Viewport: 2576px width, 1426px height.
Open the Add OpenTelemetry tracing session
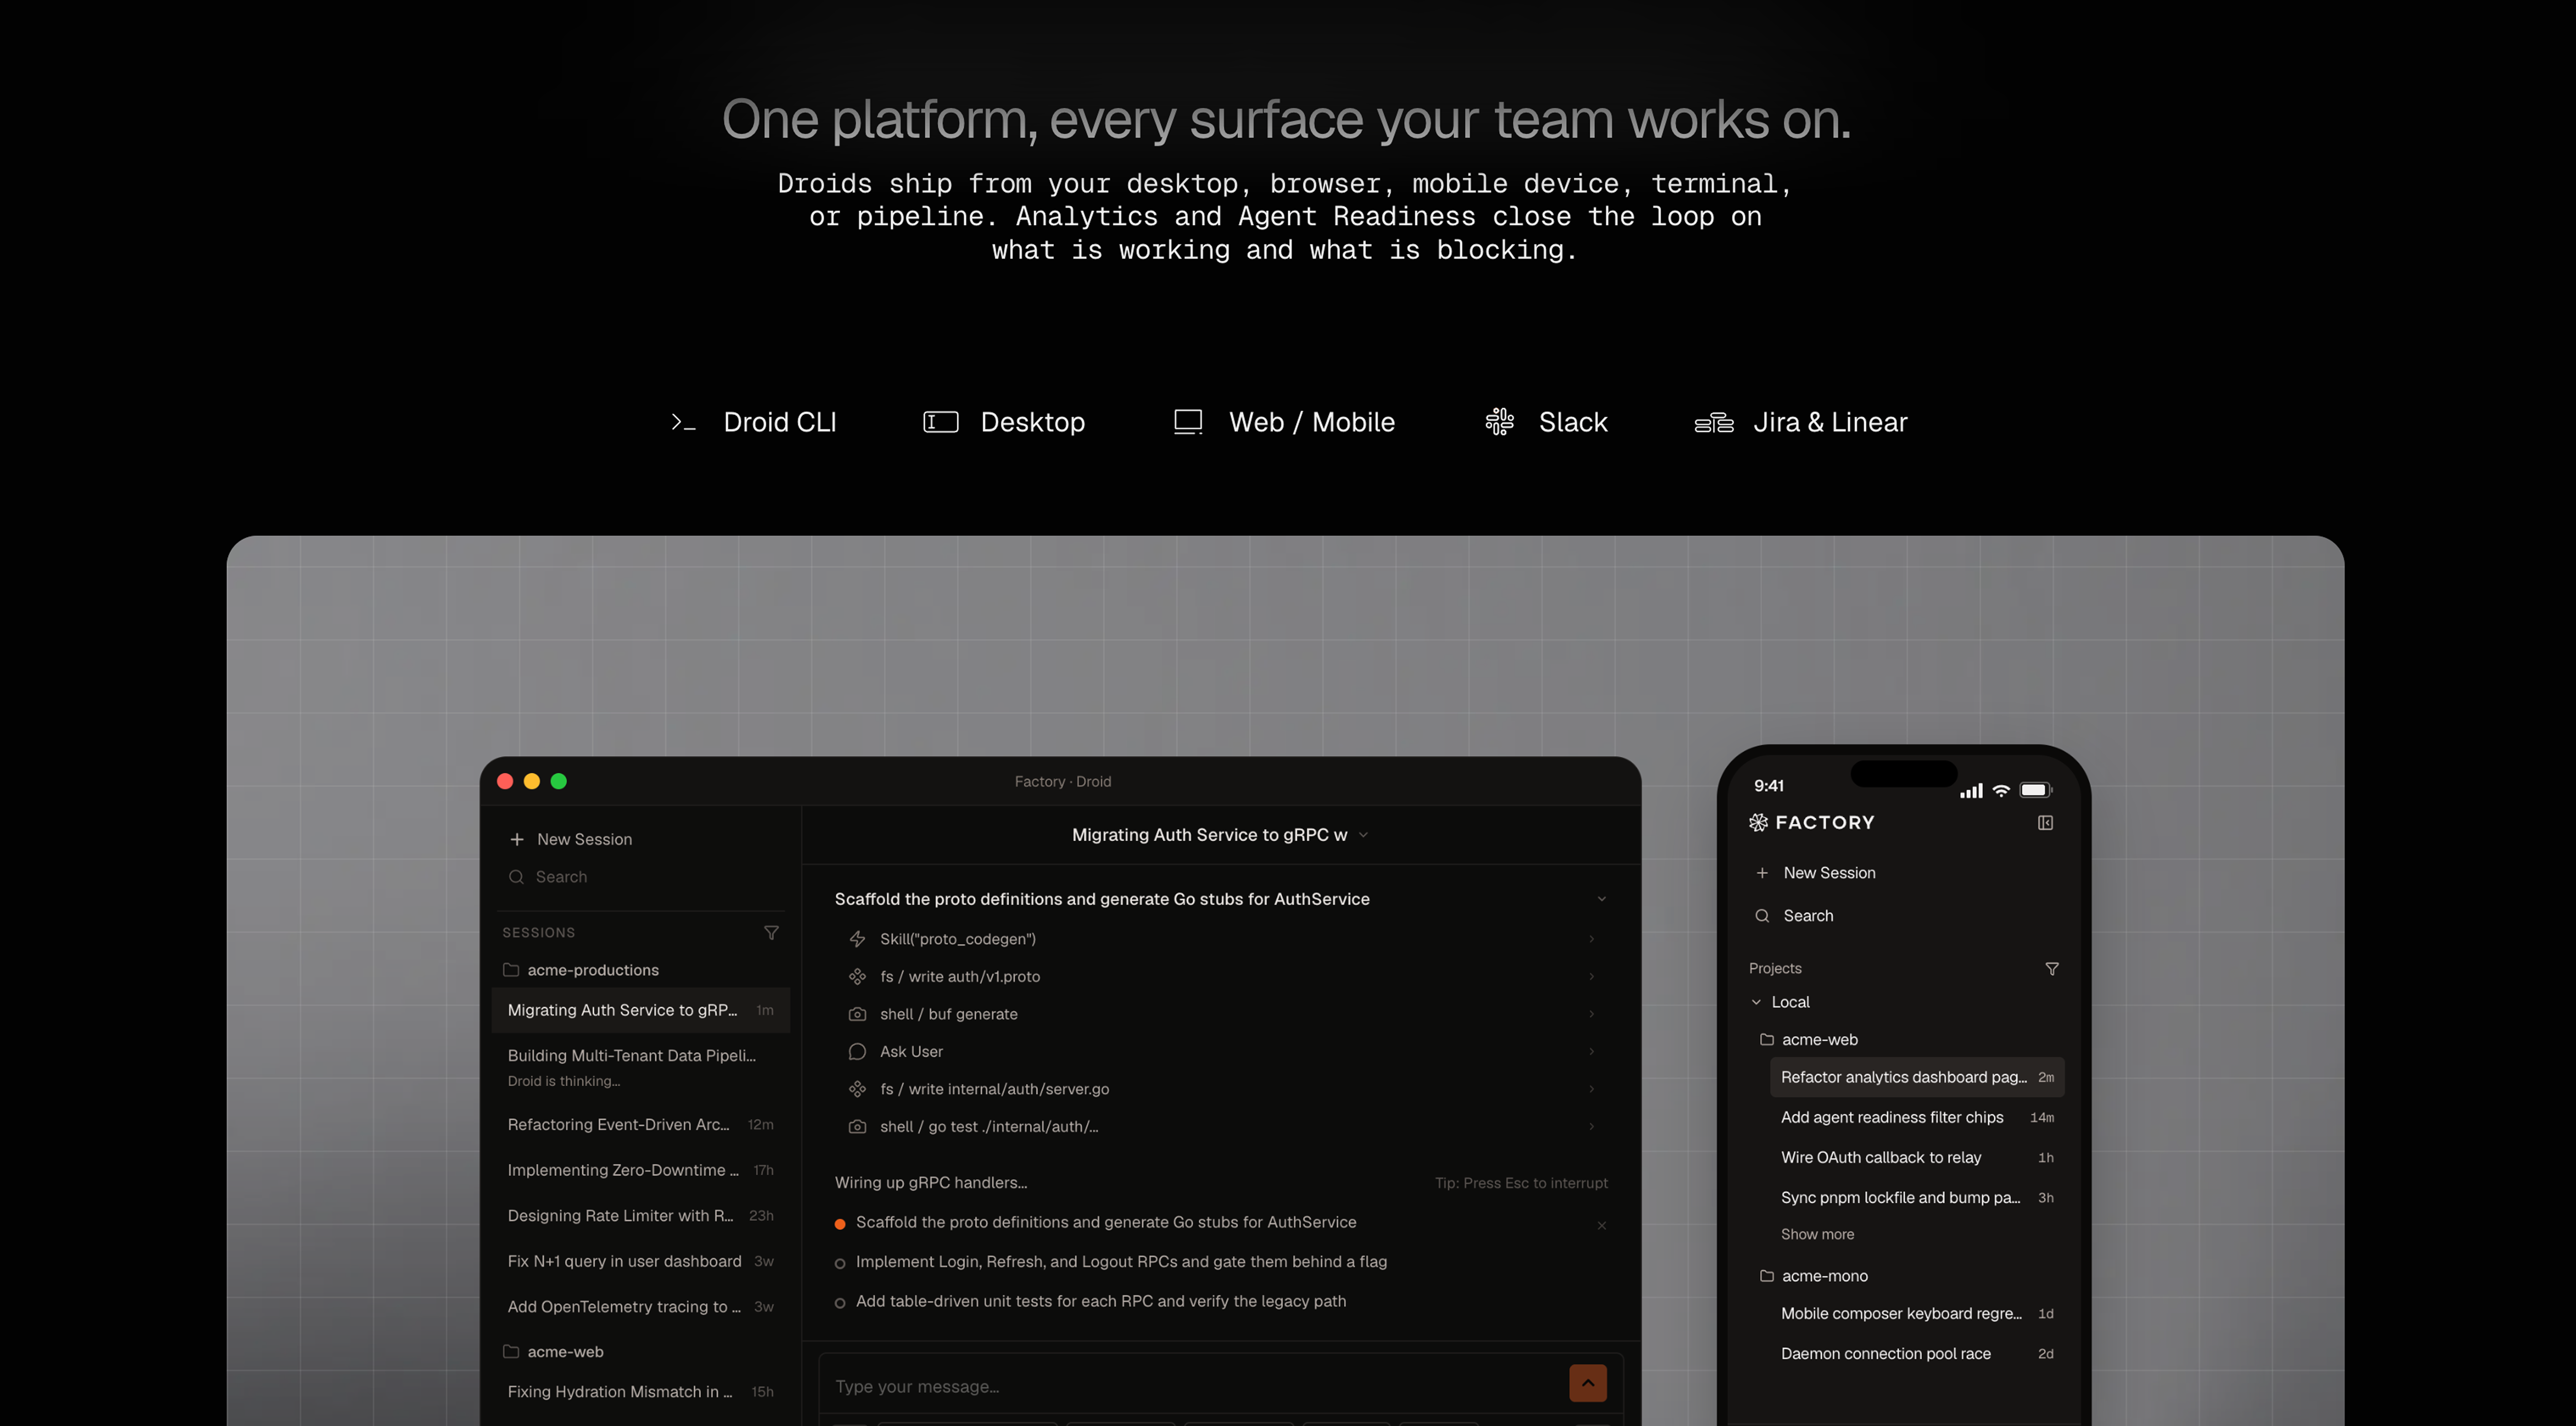tap(641, 1307)
